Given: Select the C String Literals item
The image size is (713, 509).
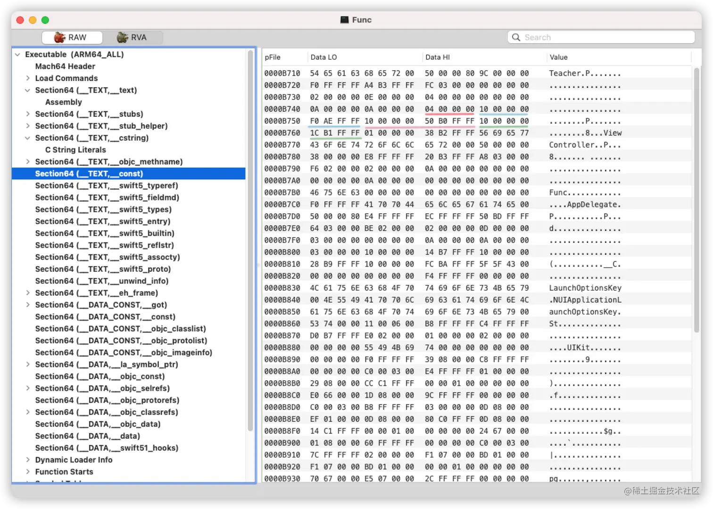Looking at the screenshot, I should (75, 150).
